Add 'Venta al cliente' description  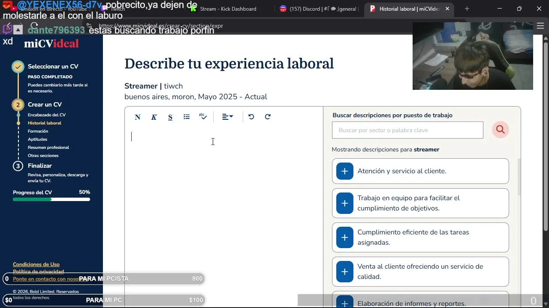pos(345,272)
